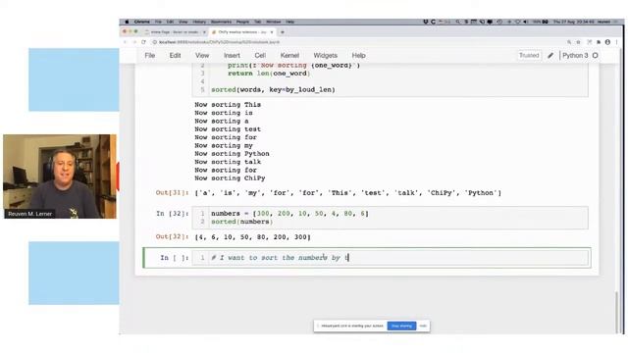628x353 pixels.
Task: Click the Out[31] sorted words output
Action: (x=347, y=193)
